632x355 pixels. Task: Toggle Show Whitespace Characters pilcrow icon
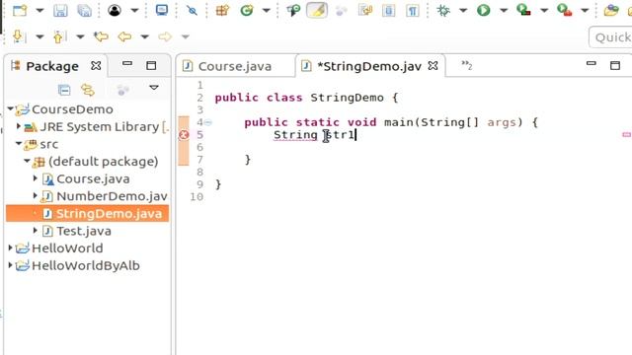point(413,10)
